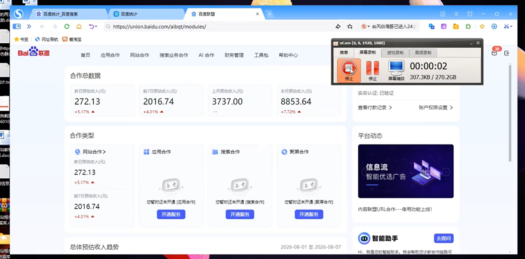Open the 爱淘宝 bookmark

tap(72, 39)
